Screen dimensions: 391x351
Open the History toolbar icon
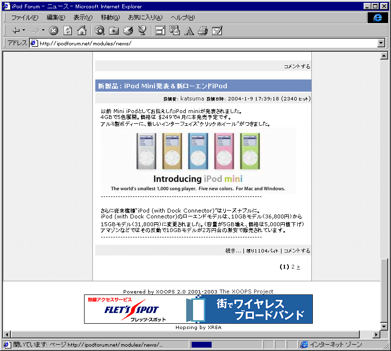tap(128, 31)
